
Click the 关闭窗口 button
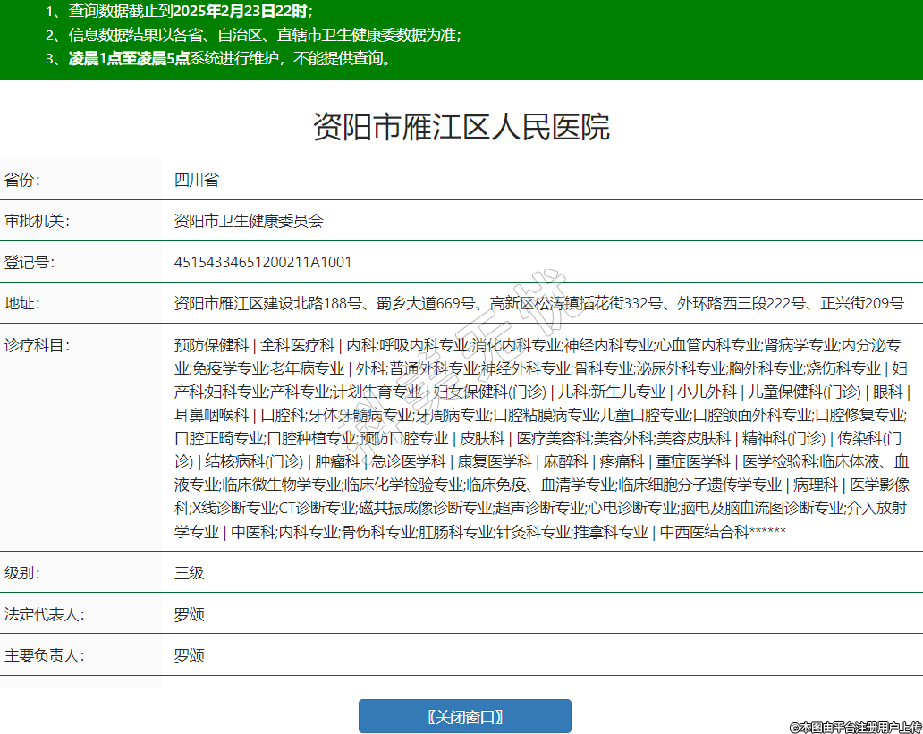point(464,716)
